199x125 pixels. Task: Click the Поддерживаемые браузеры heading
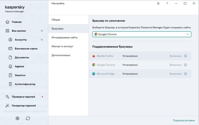(x=112, y=47)
